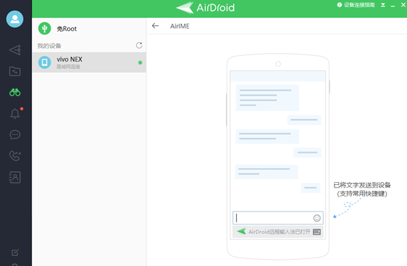Click the vivo NEX phone icon
The image size is (407, 266).
(x=44, y=63)
